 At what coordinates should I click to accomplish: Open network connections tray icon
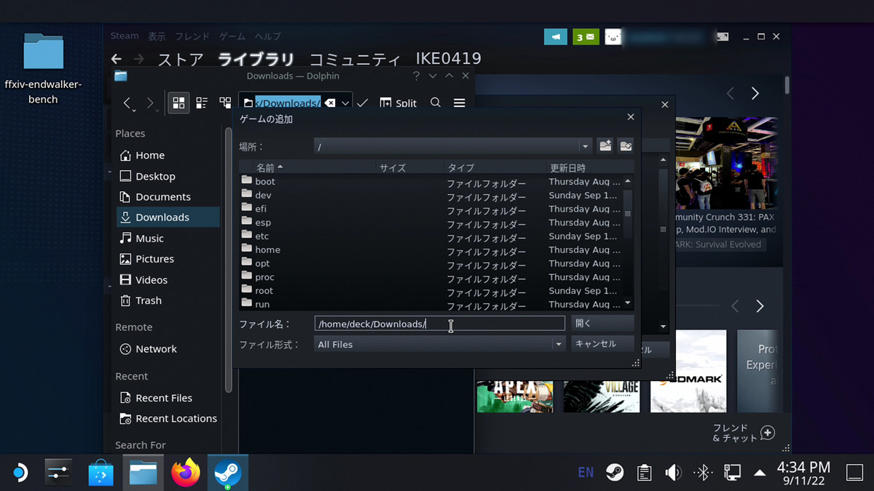click(731, 473)
